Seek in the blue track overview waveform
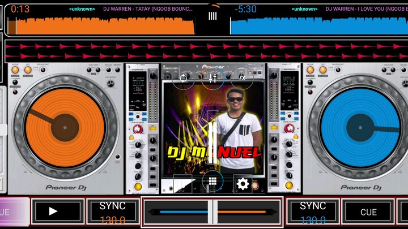This screenshot has height=229, width=408. [319, 25]
